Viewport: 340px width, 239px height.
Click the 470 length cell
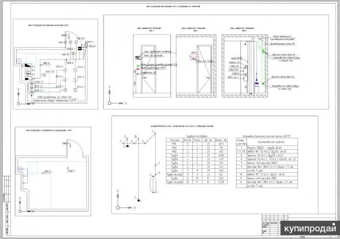tap(221, 159)
